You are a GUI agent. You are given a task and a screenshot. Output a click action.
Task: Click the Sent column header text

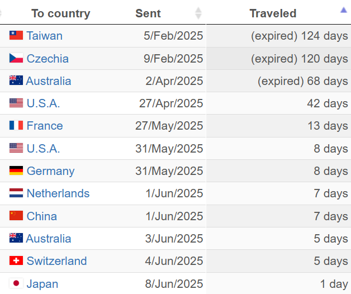(148, 13)
